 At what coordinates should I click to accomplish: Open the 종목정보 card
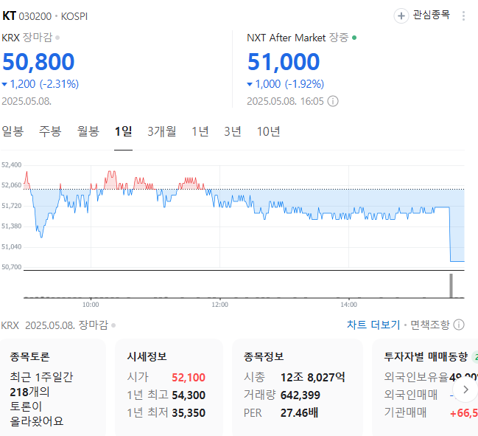point(298,387)
